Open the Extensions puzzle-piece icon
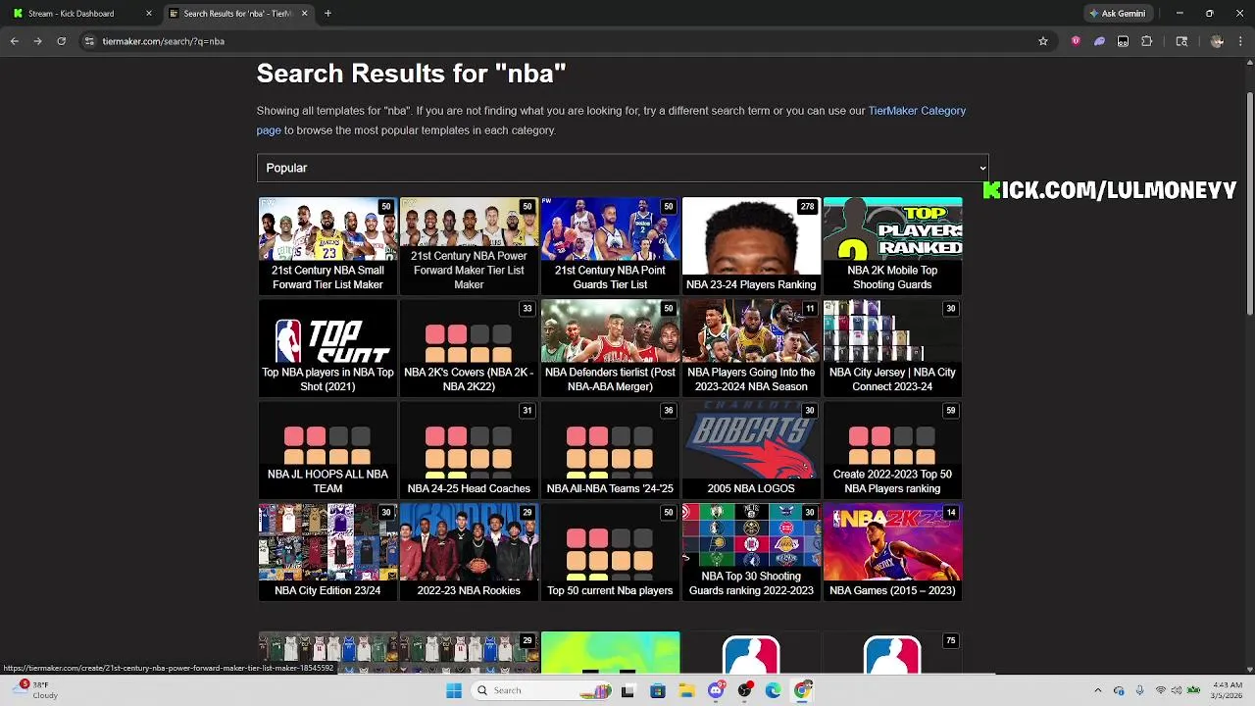Screen dimensions: 1255x706 pos(1146,41)
